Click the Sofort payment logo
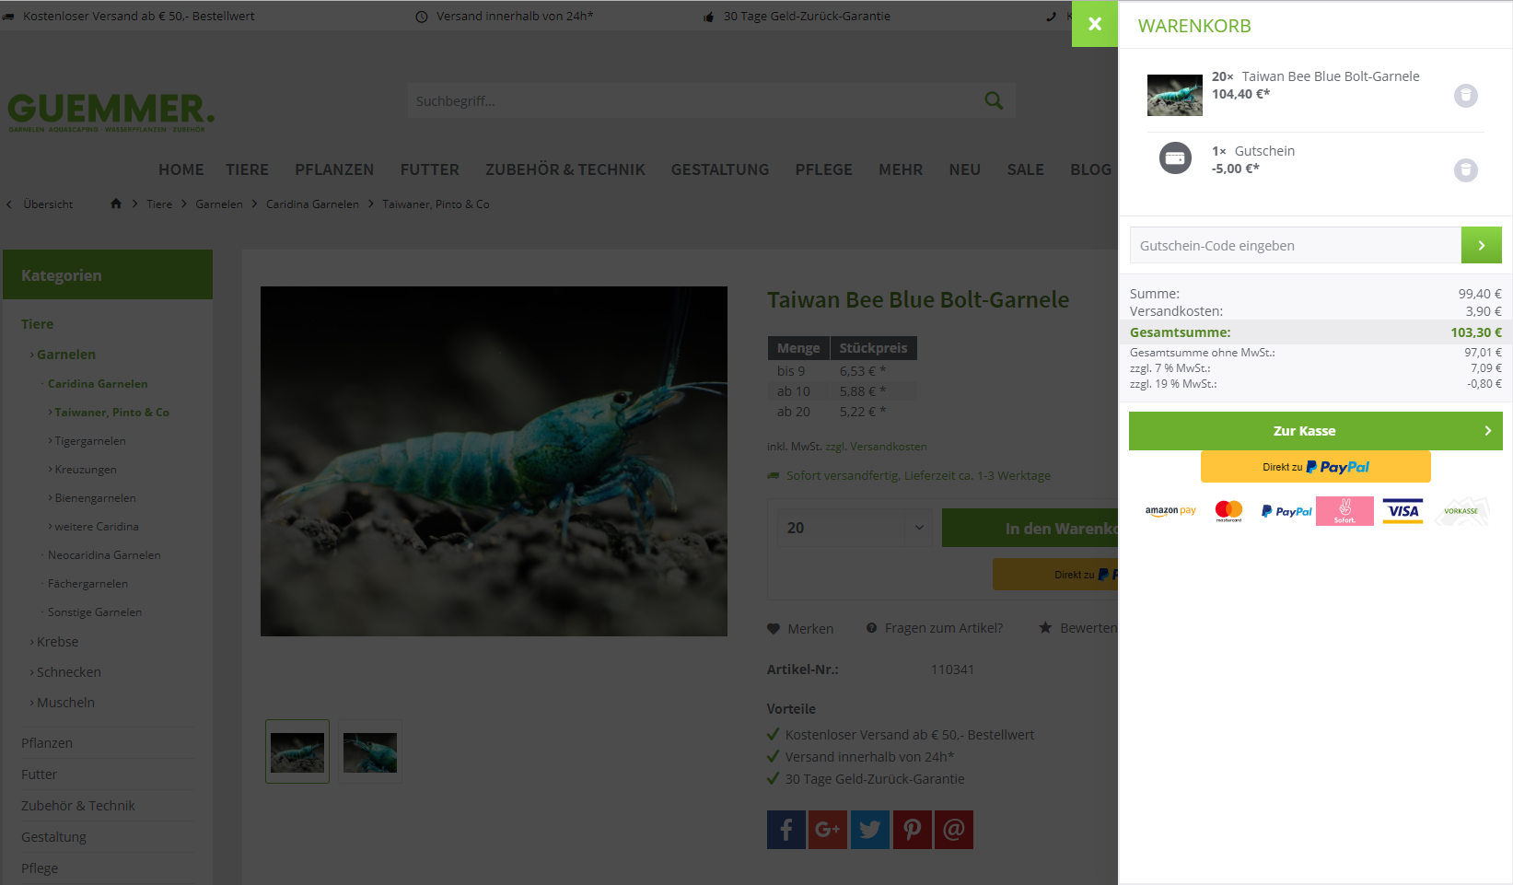The height and width of the screenshot is (885, 1513). click(x=1344, y=511)
